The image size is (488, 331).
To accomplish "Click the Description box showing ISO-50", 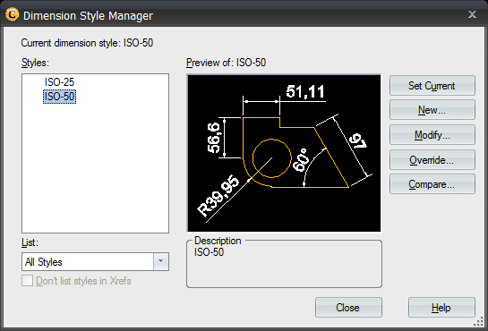I will 284,264.
